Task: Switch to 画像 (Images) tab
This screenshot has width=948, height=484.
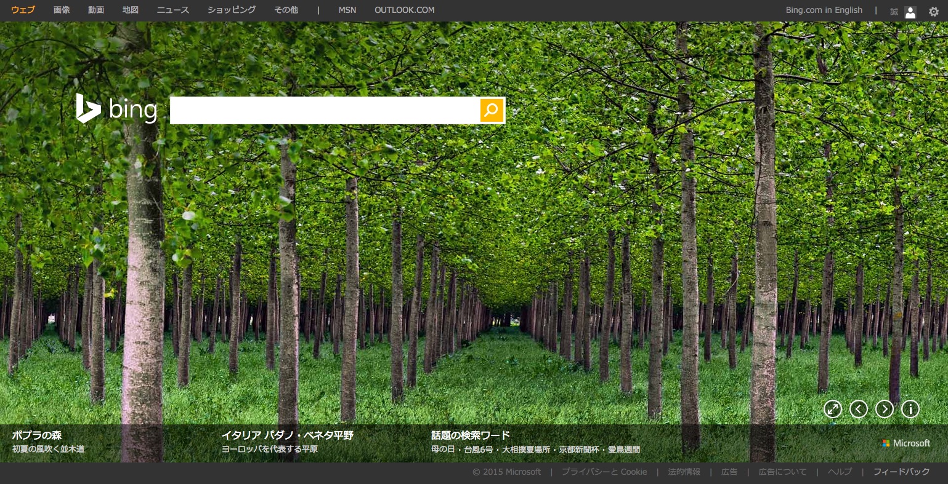Action: (x=62, y=10)
